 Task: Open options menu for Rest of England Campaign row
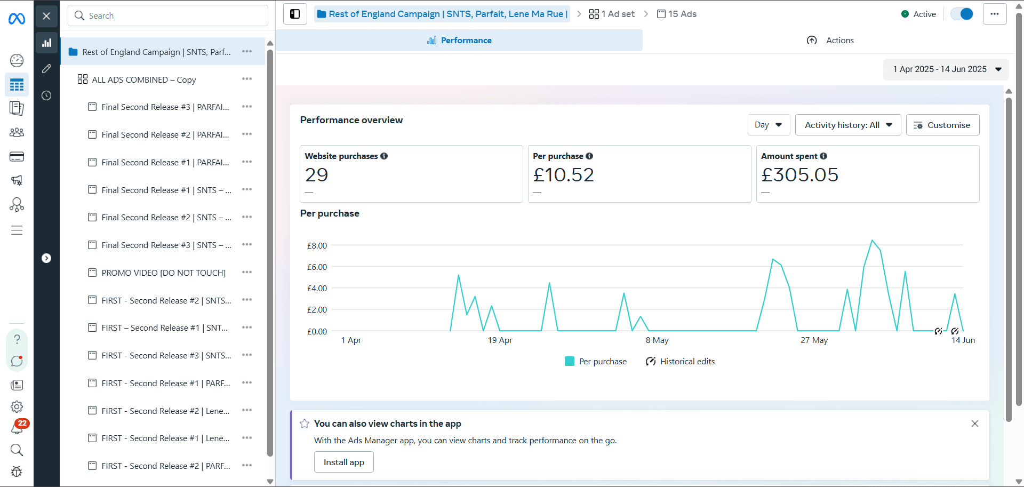click(246, 52)
